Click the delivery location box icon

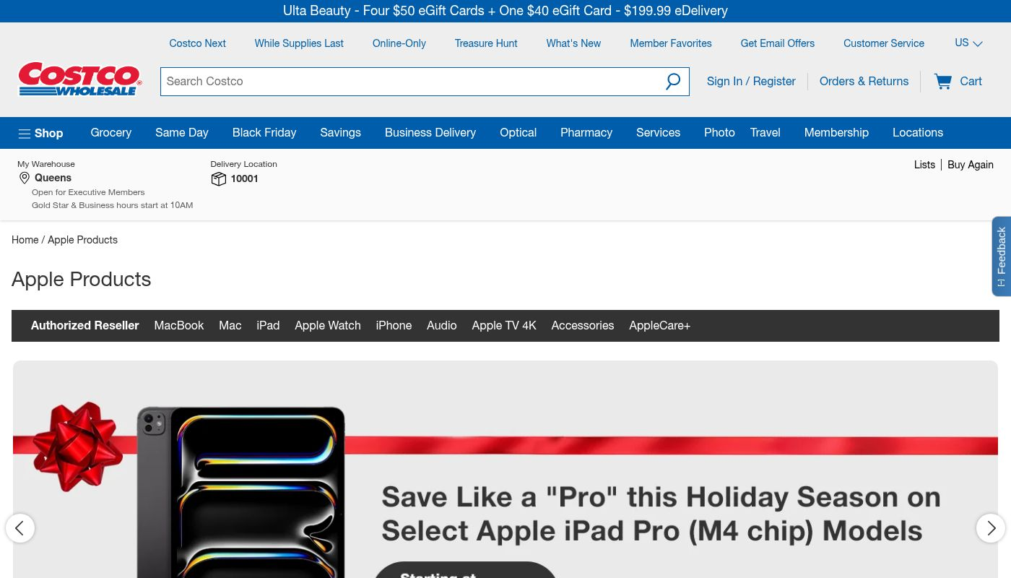click(218, 178)
